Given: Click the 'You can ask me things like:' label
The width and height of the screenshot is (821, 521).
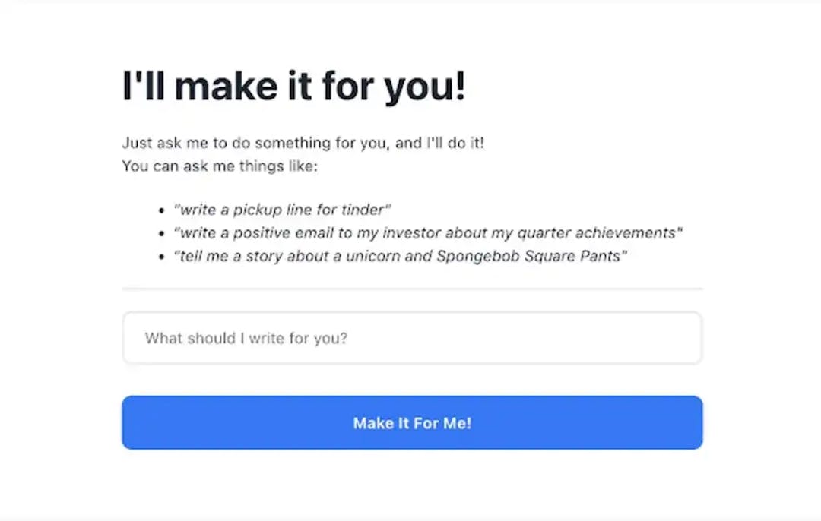Looking at the screenshot, I should (x=220, y=166).
